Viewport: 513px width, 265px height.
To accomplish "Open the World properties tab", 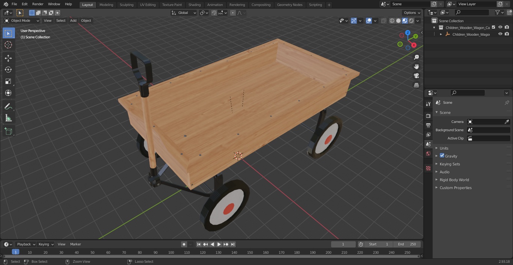I will 428,154.
